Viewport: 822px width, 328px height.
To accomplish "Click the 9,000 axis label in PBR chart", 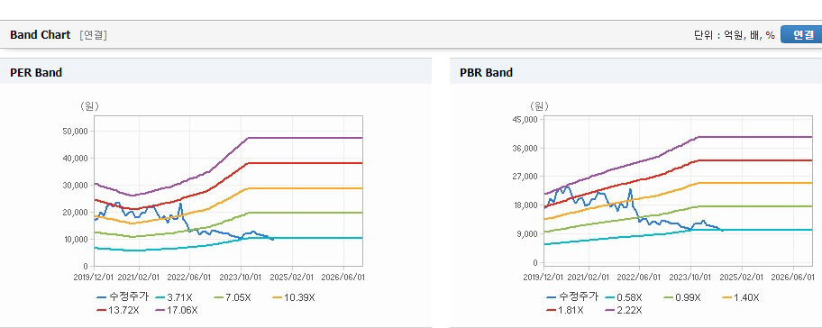I will [x=527, y=233].
